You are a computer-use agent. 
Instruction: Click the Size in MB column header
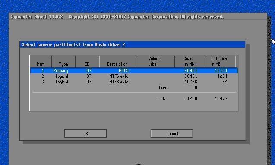point(190,61)
